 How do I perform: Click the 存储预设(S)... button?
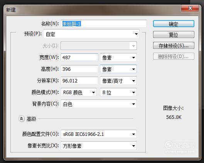tap(174, 45)
